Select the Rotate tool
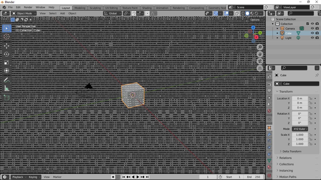321x180 pixels. tap(7, 54)
